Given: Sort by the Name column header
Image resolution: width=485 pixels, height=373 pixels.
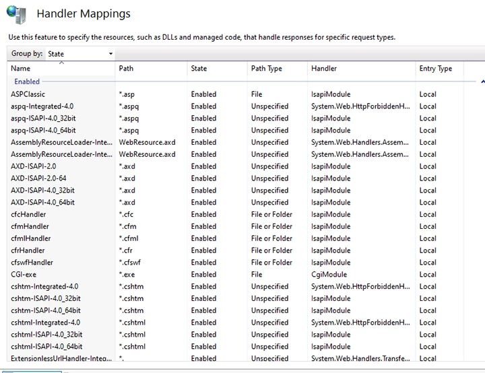Looking at the screenshot, I should coord(20,69).
